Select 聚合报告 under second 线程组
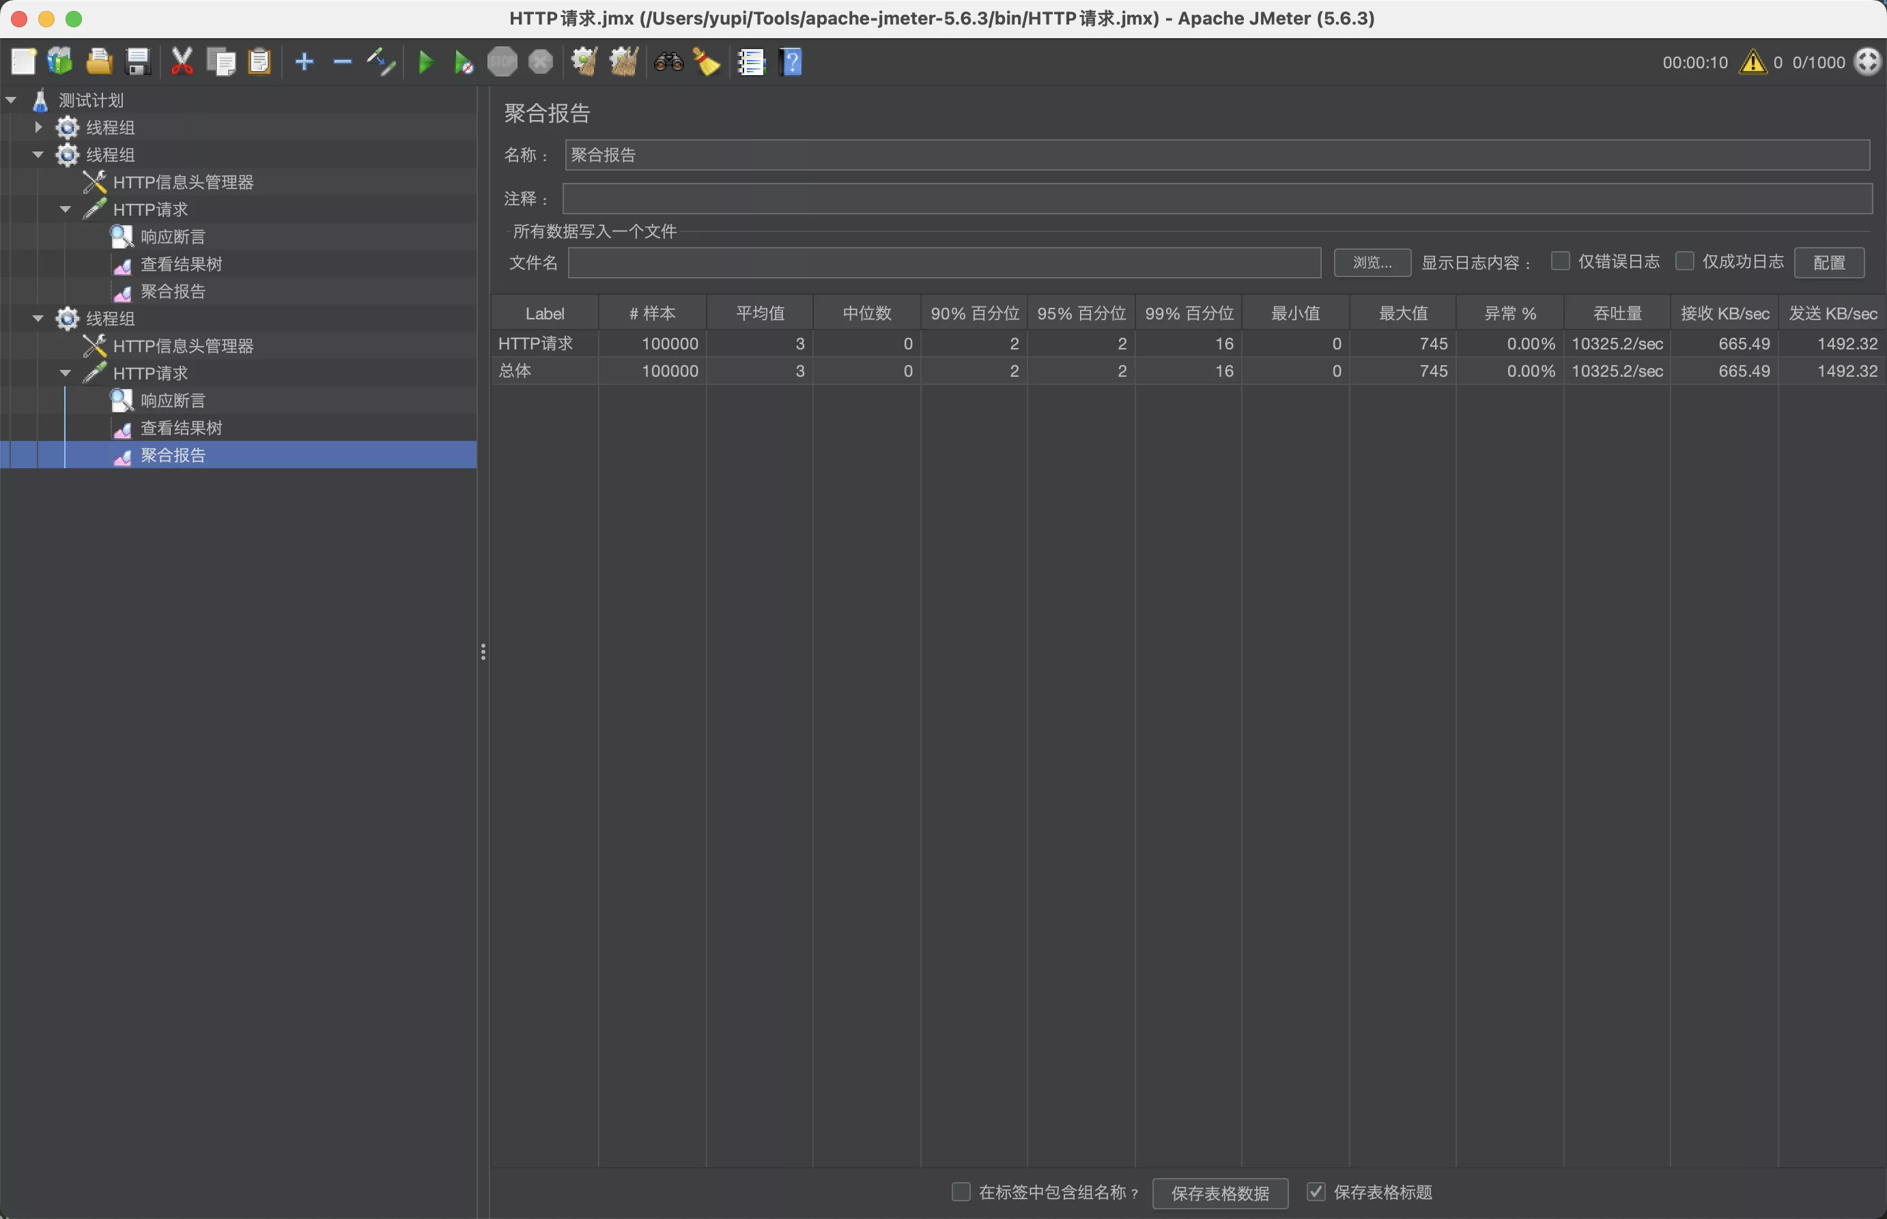Image resolution: width=1887 pixels, height=1219 pixels. [173, 291]
